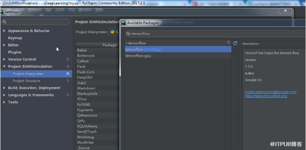306x150 pixels.
Task: Select the Flask-Cors package row
Action: point(98,72)
